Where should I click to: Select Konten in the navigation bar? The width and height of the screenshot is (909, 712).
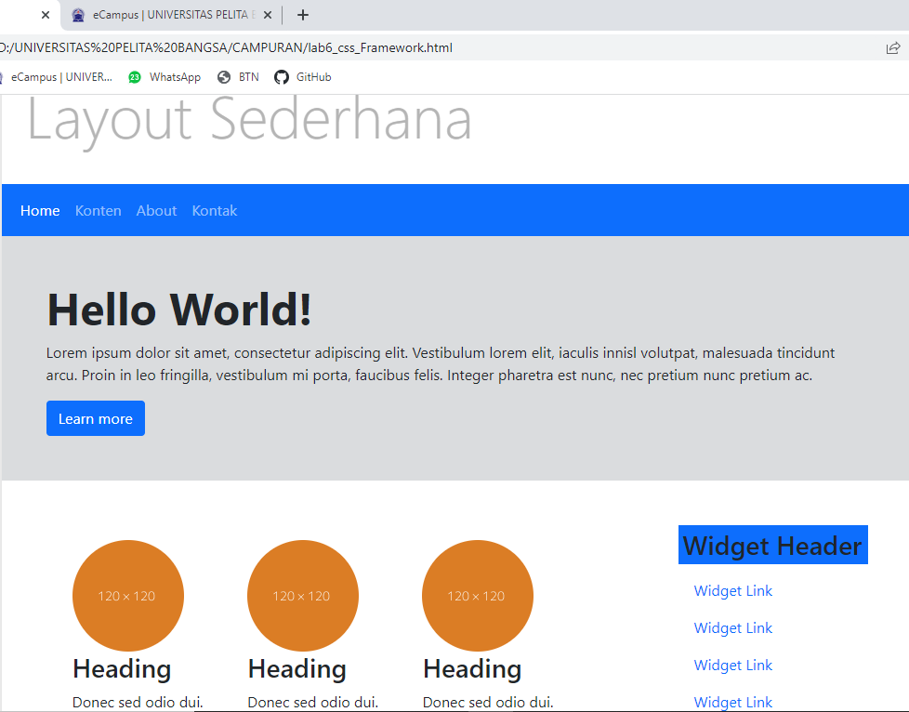pos(98,210)
